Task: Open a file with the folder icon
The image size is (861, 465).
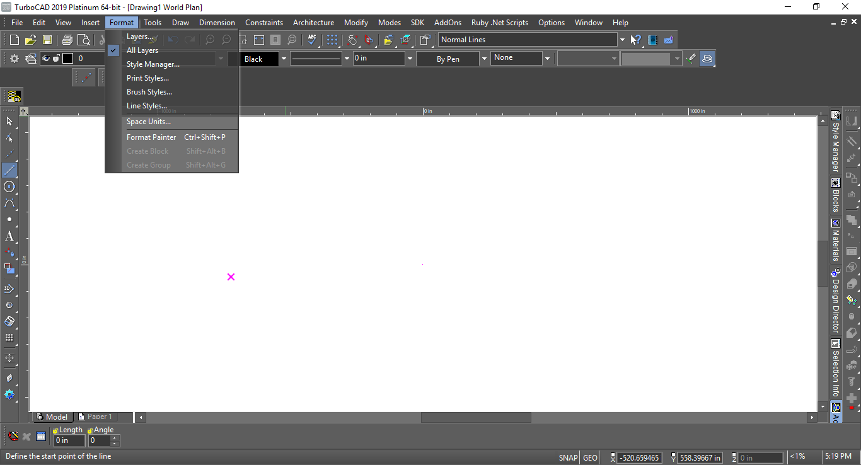Action: [30, 40]
